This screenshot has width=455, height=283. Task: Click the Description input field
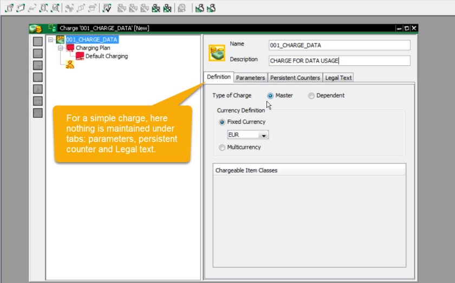[339, 60]
